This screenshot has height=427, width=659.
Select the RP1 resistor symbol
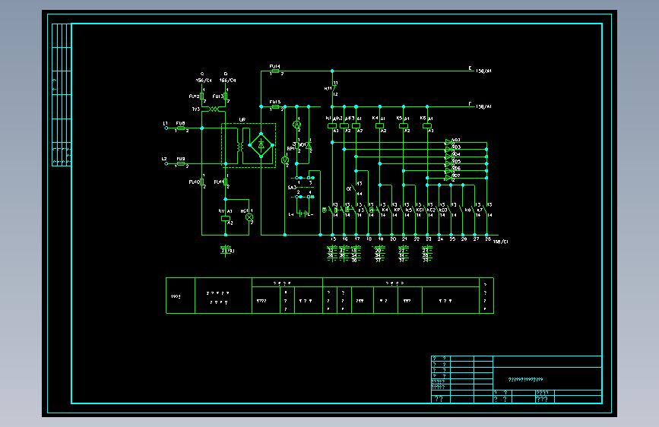pyautogui.click(x=296, y=145)
